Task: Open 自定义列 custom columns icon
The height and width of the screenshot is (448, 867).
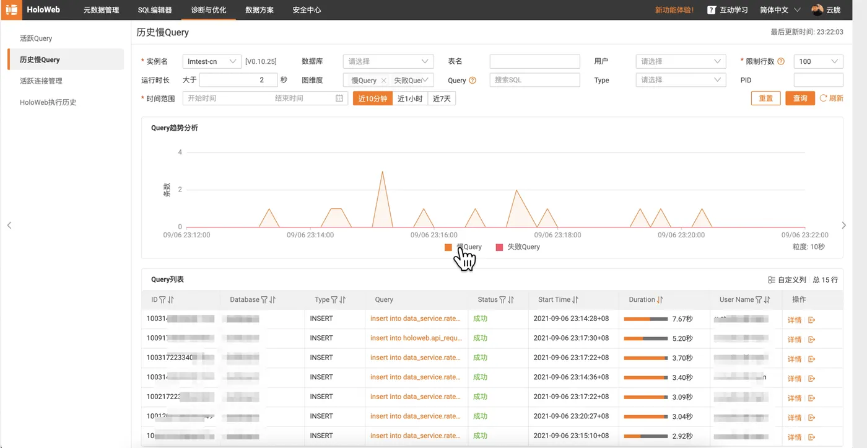Action: coord(772,280)
